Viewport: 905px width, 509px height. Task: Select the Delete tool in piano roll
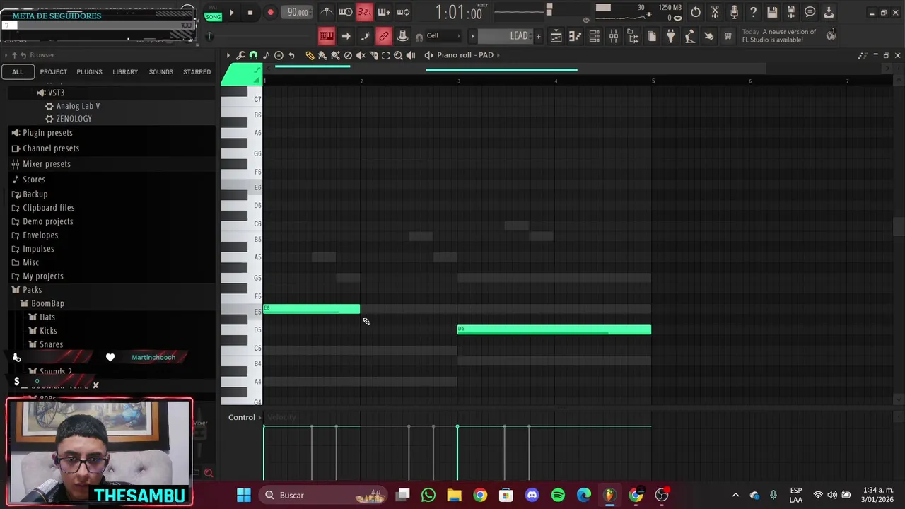348,55
